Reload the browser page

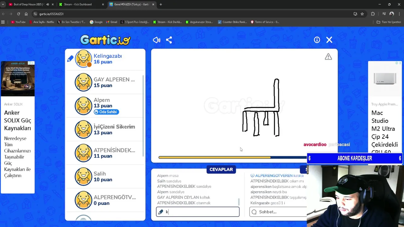[18, 14]
